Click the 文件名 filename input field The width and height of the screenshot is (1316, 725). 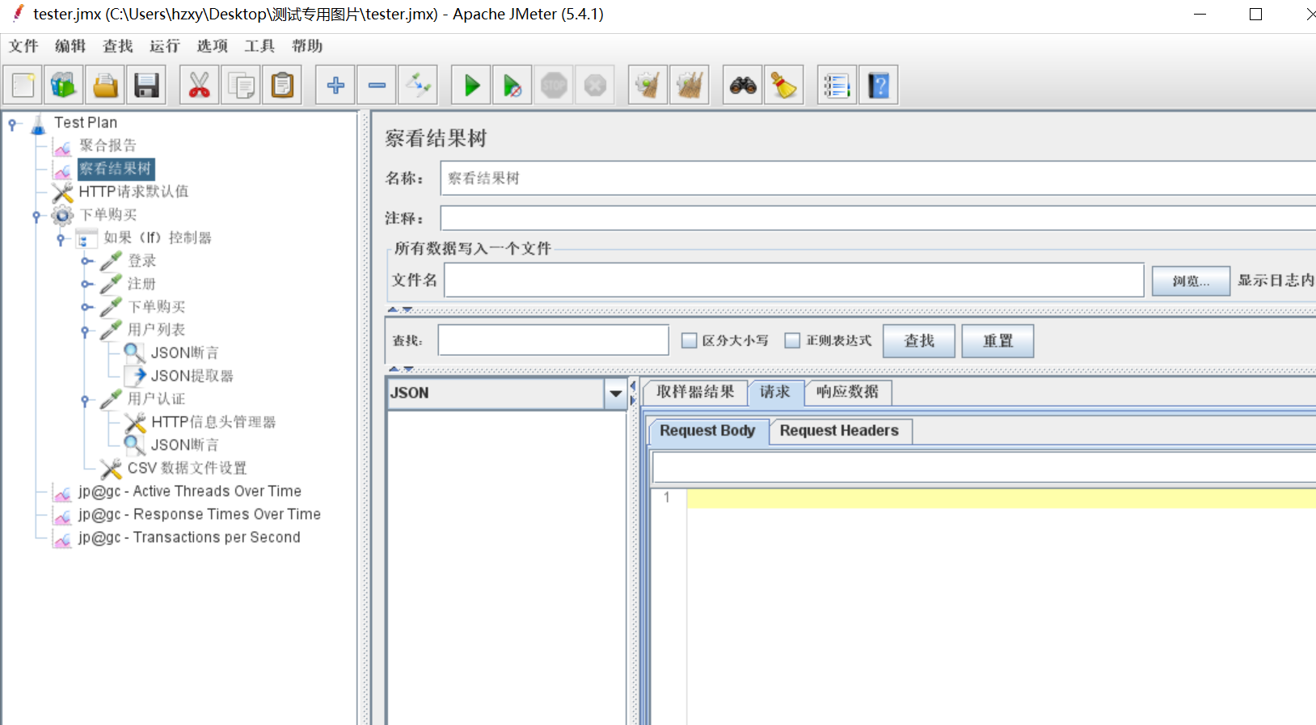coord(794,280)
